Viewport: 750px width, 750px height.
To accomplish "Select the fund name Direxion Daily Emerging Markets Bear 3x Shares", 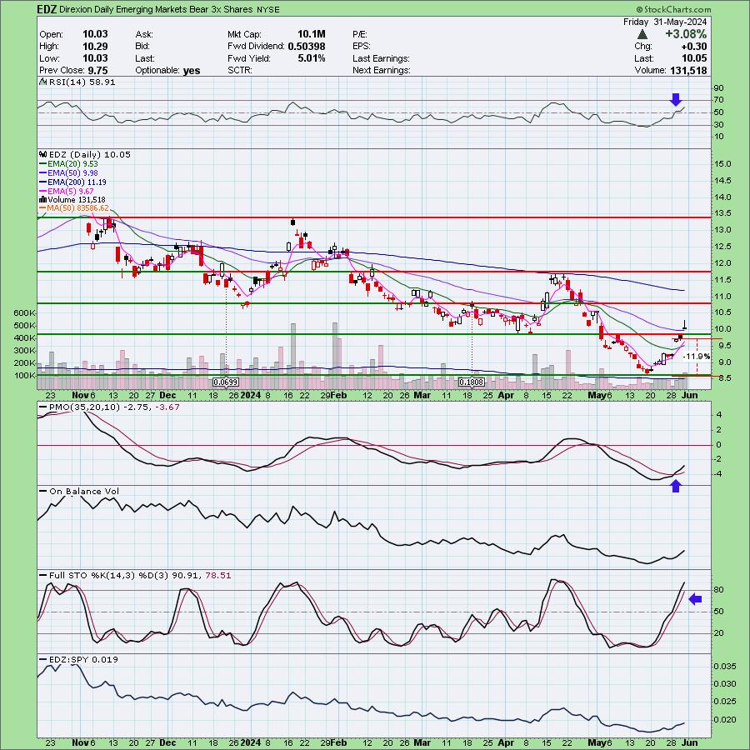I will [156, 9].
